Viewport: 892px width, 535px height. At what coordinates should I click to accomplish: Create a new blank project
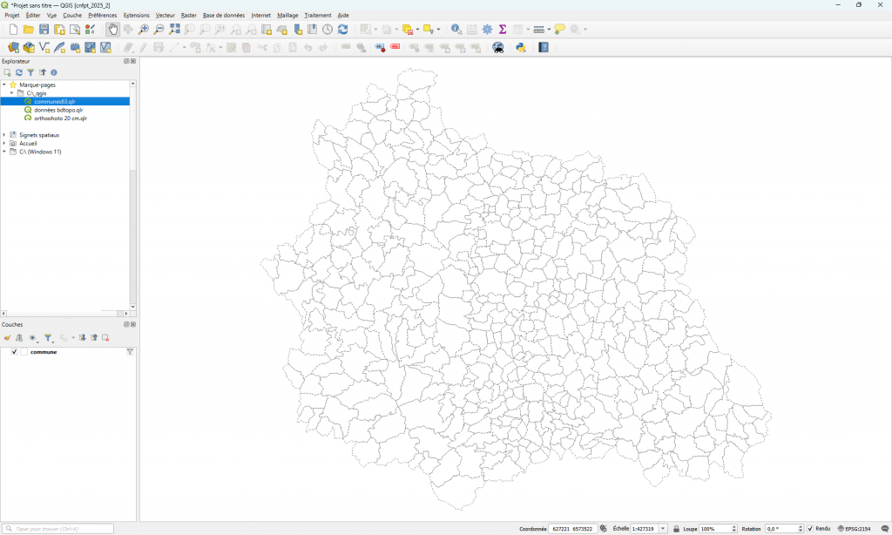(13, 30)
